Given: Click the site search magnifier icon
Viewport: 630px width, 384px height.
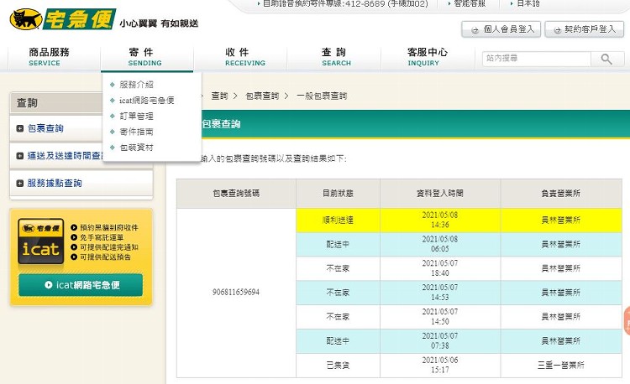Looking at the screenshot, I should click(x=606, y=59).
